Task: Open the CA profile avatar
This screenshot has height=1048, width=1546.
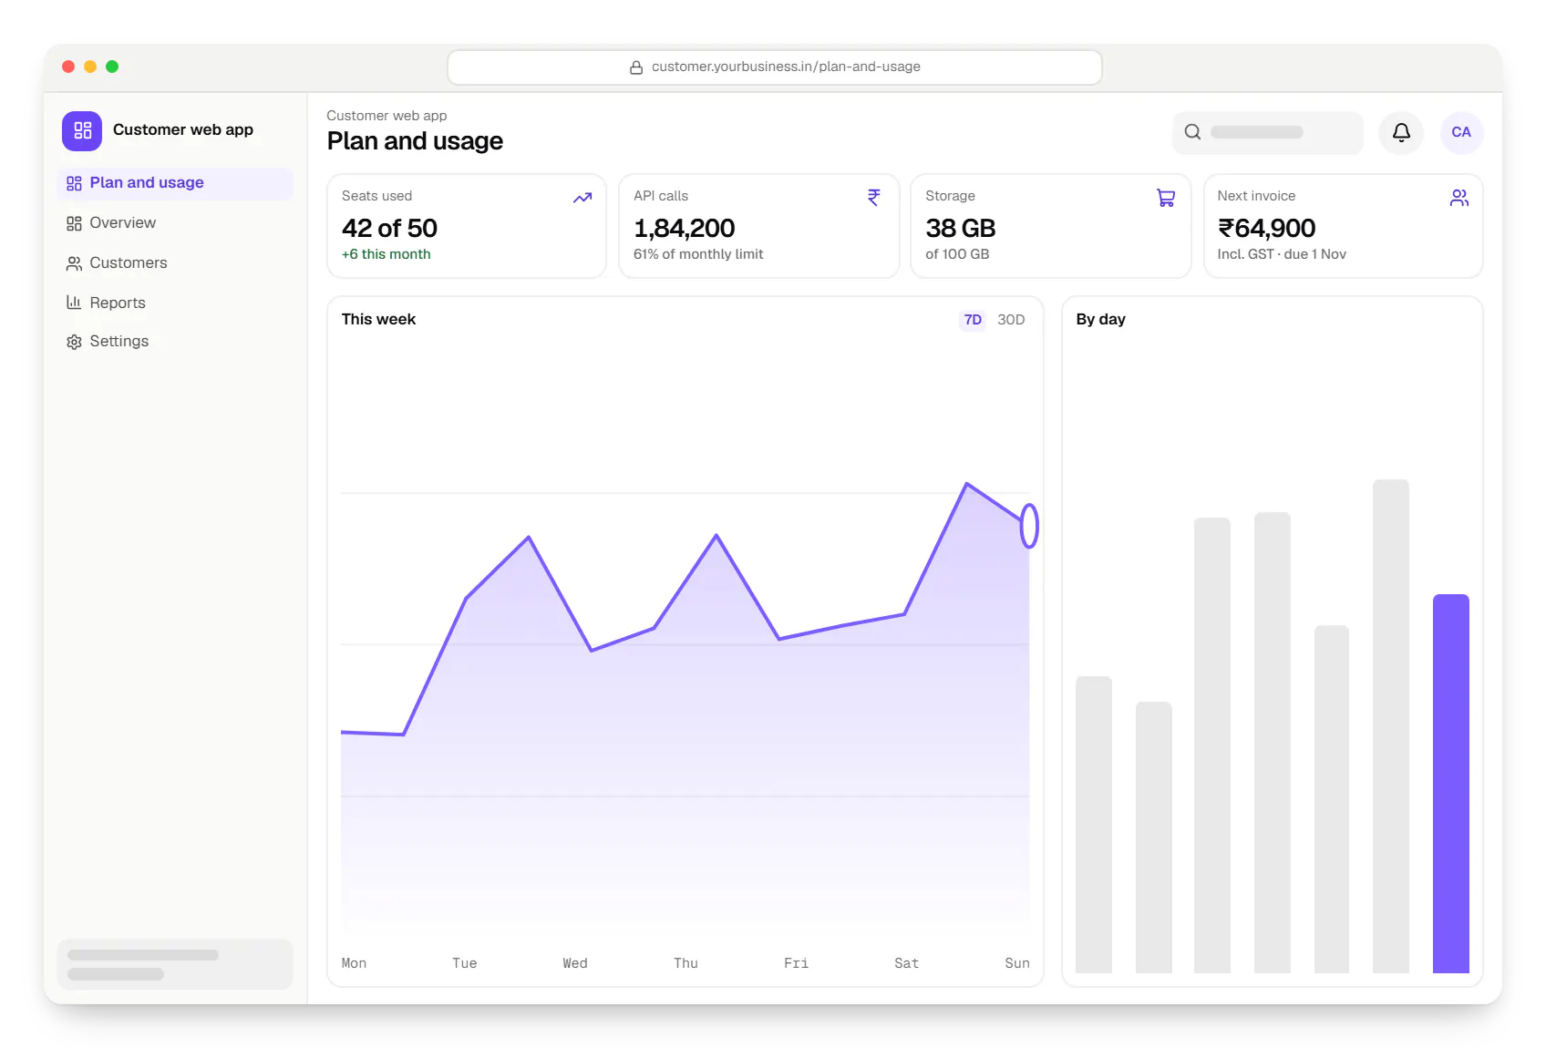Action: tap(1461, 132)
